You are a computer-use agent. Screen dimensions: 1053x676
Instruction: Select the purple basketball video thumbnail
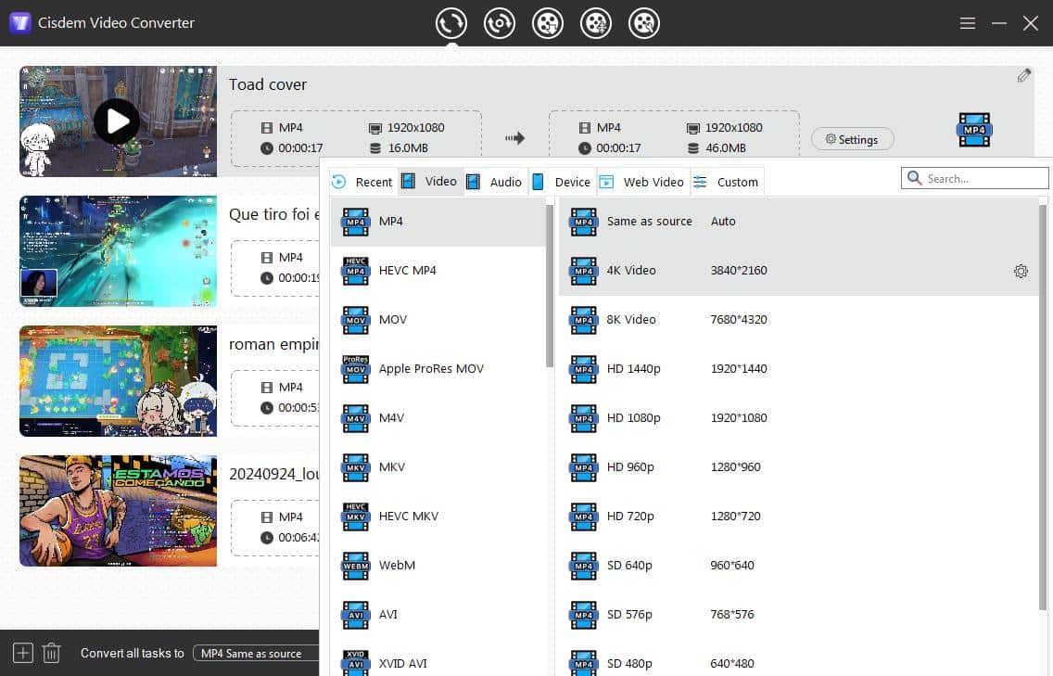click(118, 511)
